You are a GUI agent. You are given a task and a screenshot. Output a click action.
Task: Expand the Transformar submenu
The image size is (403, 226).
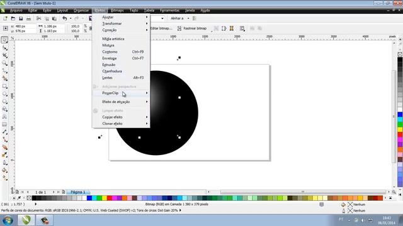121,24
